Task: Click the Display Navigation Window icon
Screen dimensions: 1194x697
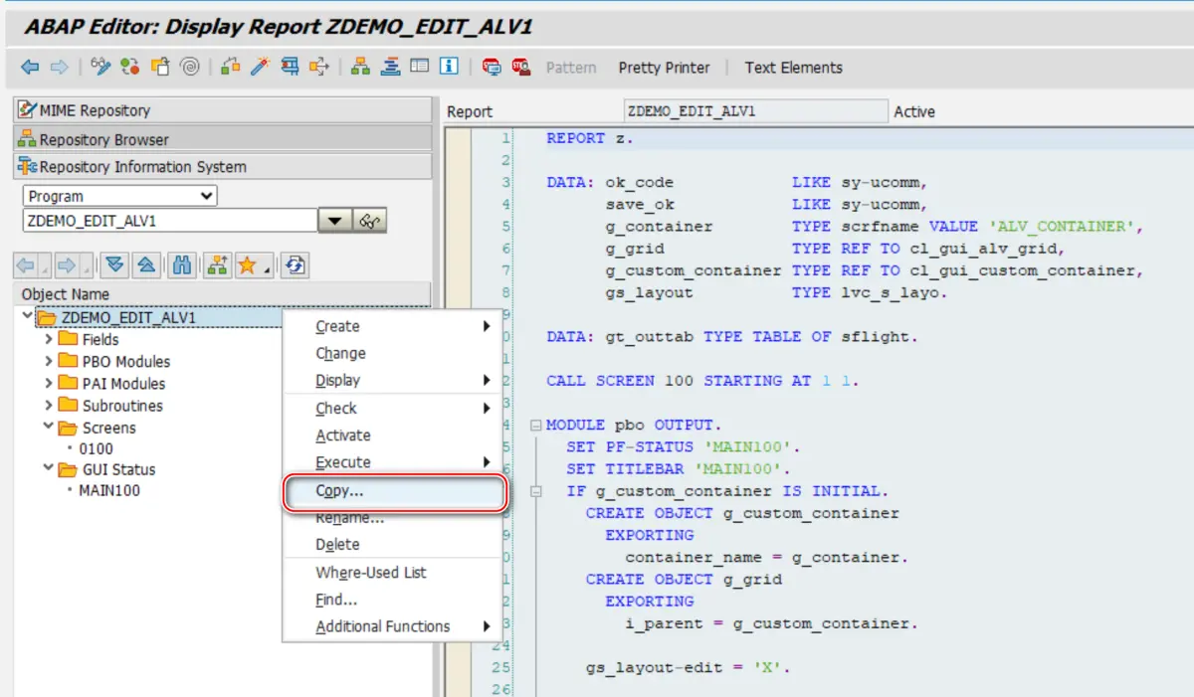Action: pyautogui.click(x=390, y=67)
